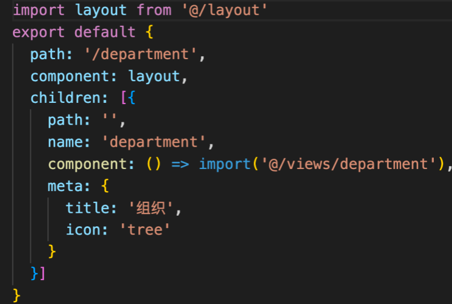The image size is (452, 304).
Task: Click the '/department' path string
Action: pos(141,54)
